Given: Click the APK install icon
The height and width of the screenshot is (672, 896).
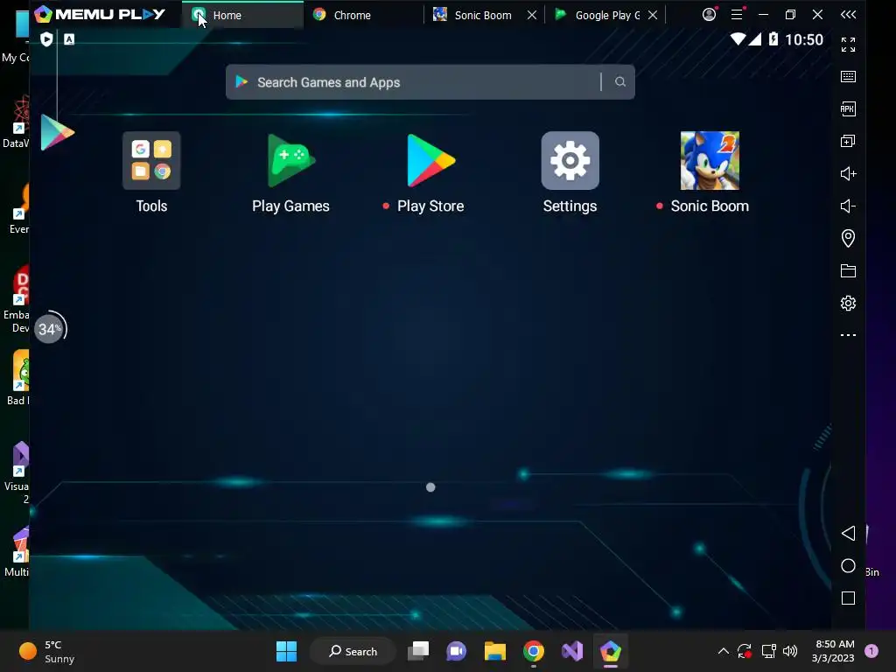Looking at the screenshot, I should 848,108.
